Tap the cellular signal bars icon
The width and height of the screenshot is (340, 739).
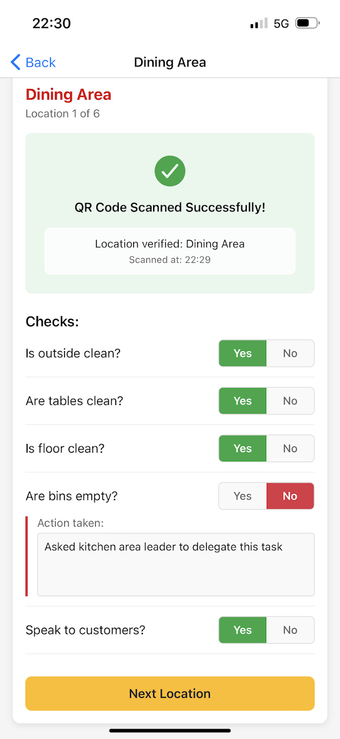tap(259, 23)
